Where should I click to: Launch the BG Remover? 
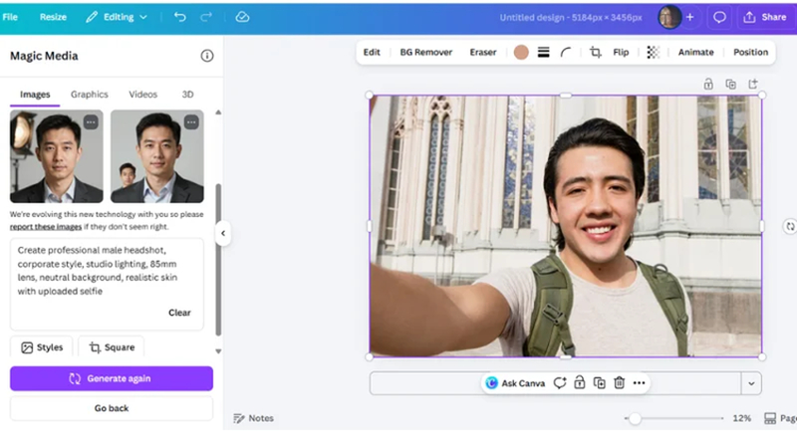pyautogui.click(x=426, y=53)
